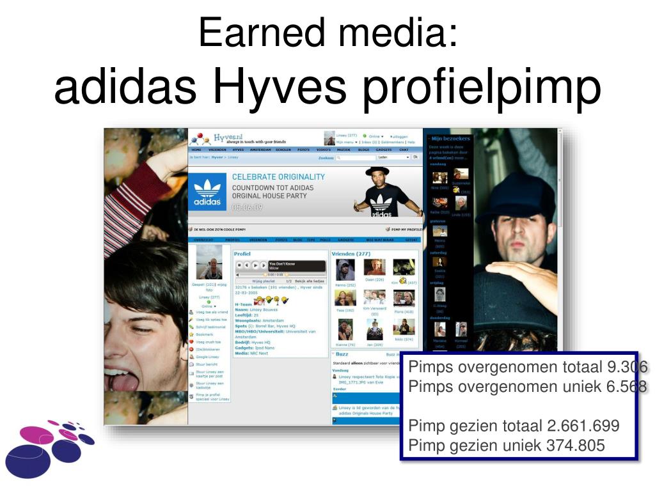Open the HOME menu item
Image resolution: width=655 pixels, height=491 pixels.
point(196,150)
